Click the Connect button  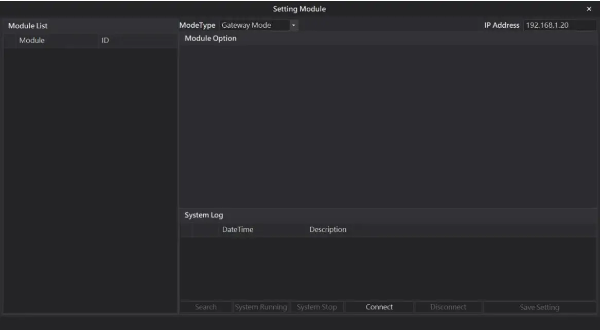(379, 307)
